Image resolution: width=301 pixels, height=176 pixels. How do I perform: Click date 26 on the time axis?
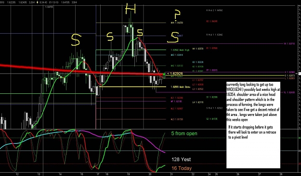pyautogui.click(x=238, y=174)
